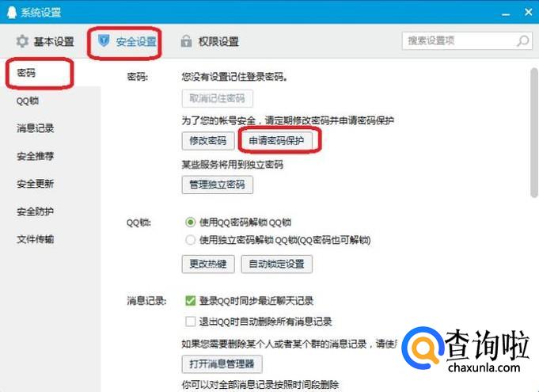
Task: Focus the 搜索设置项 search field
Action: 467,41
